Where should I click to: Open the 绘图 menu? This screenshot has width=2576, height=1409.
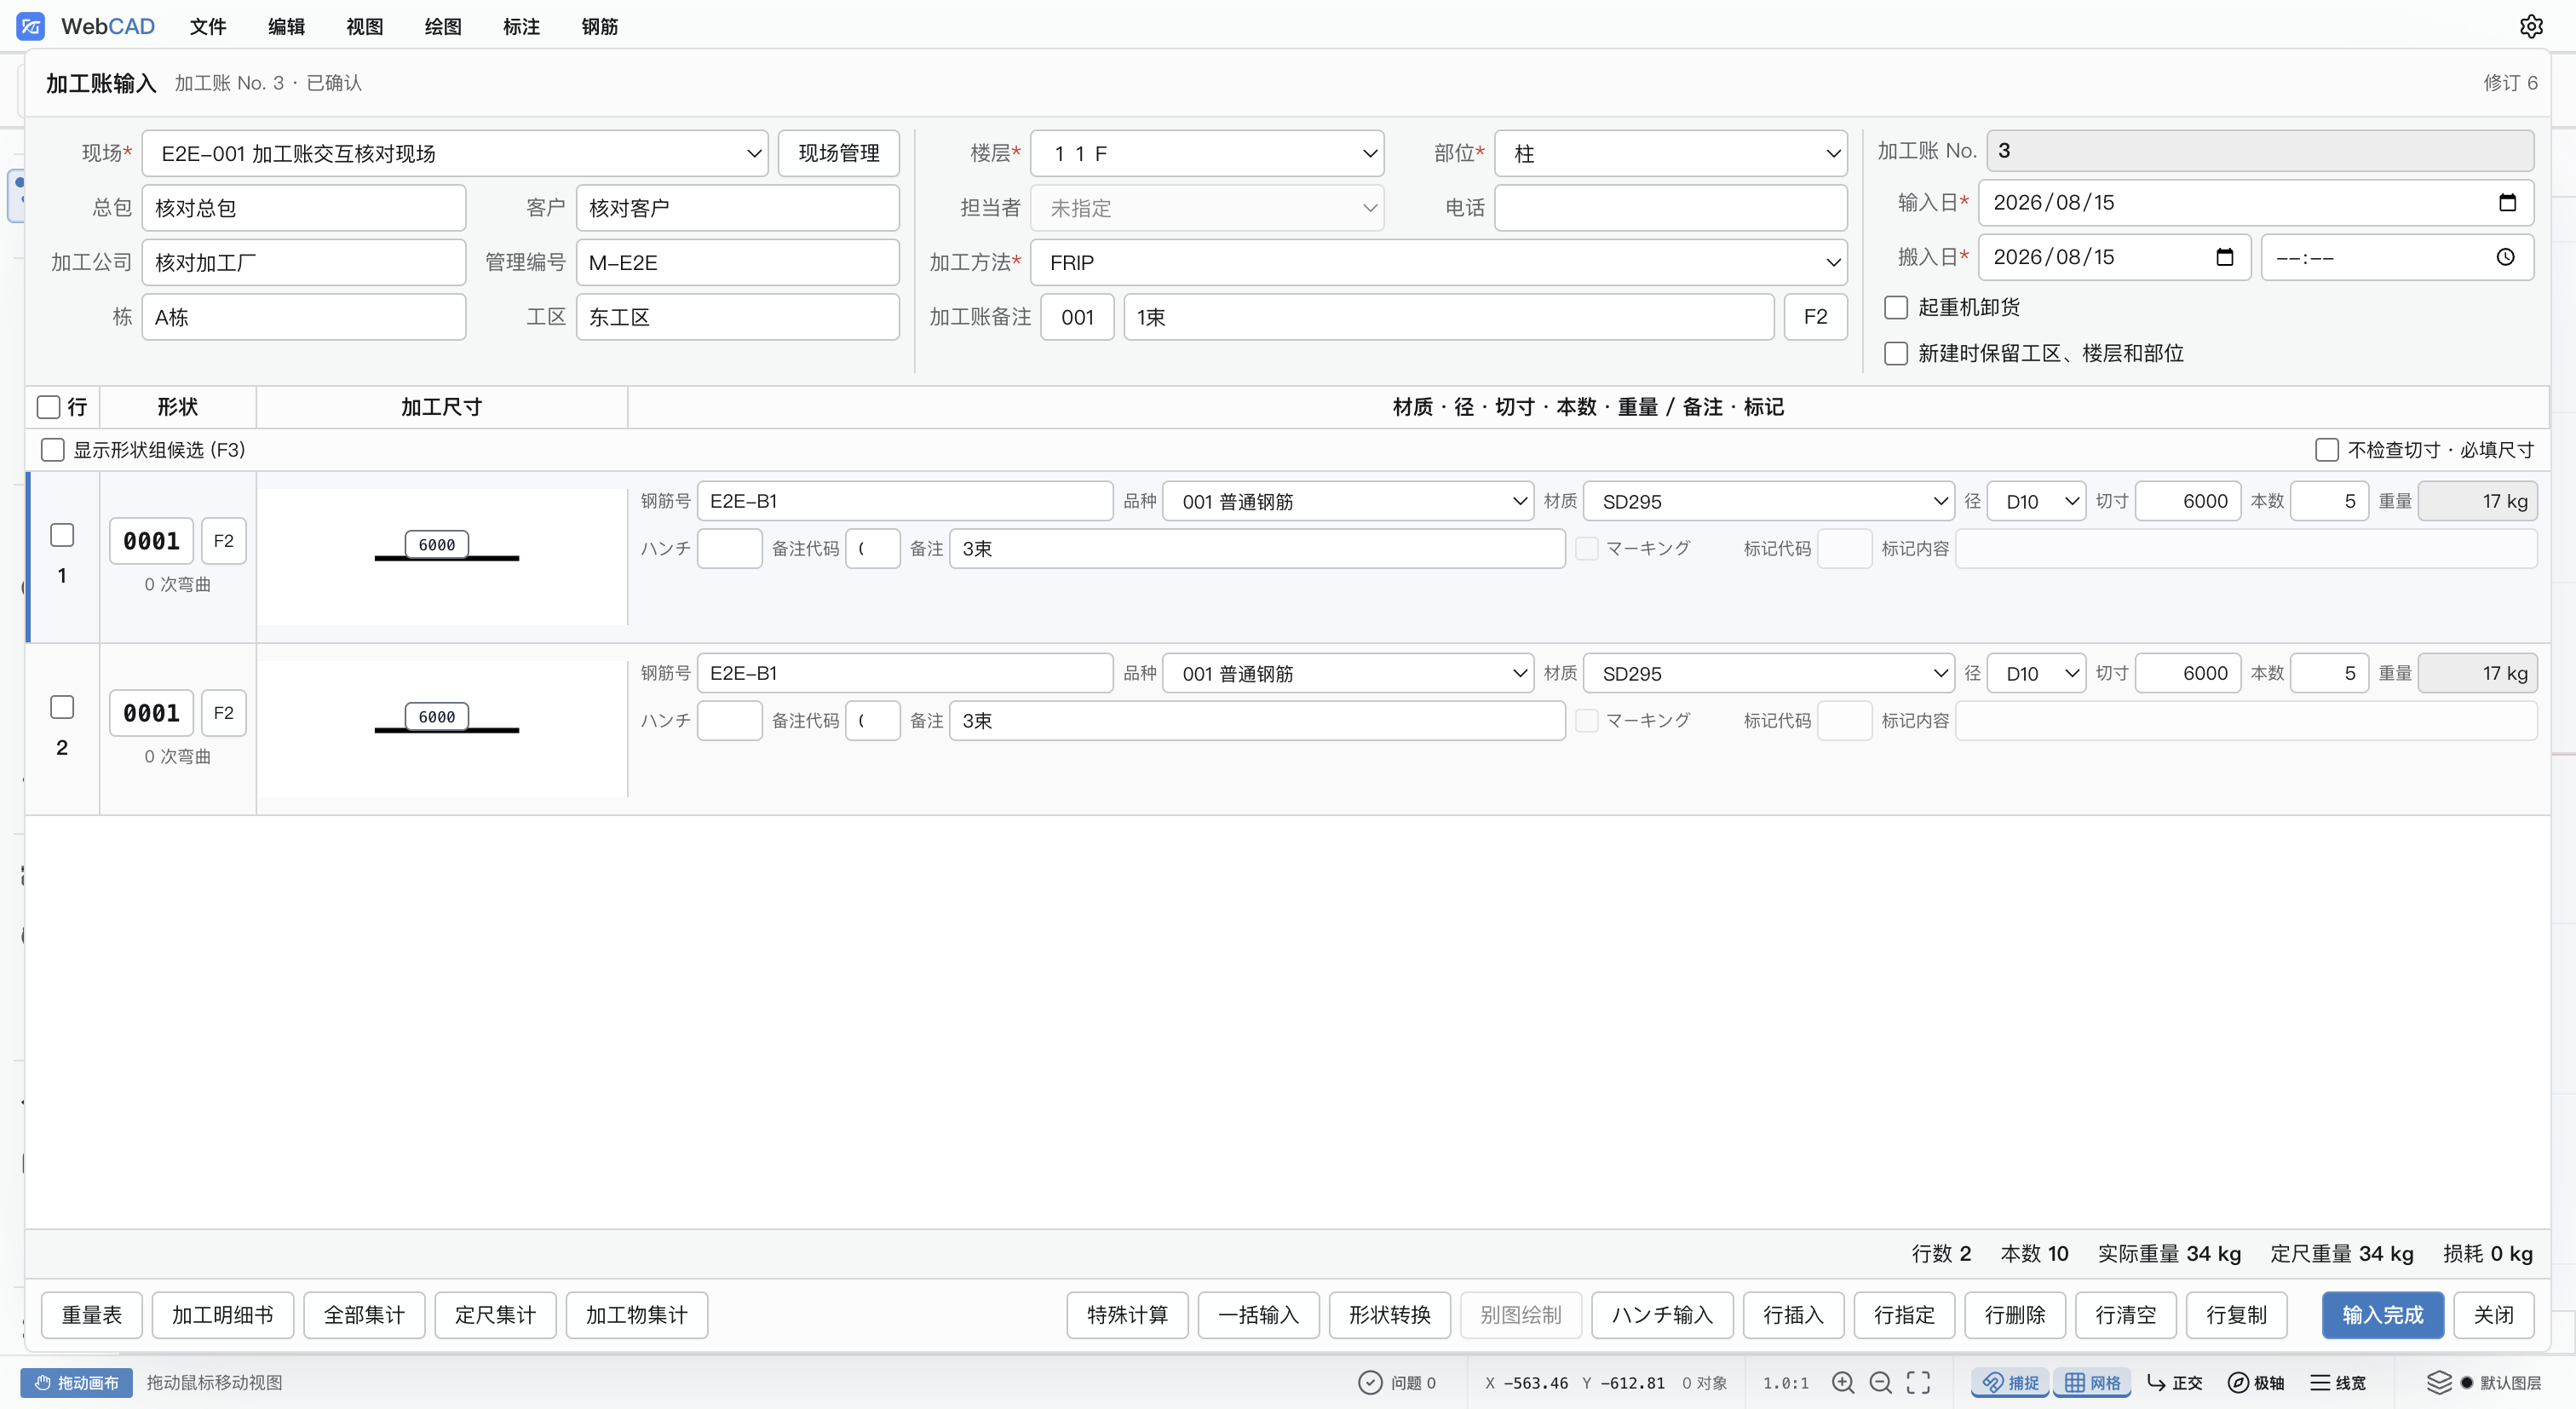[x=443, y=27]
